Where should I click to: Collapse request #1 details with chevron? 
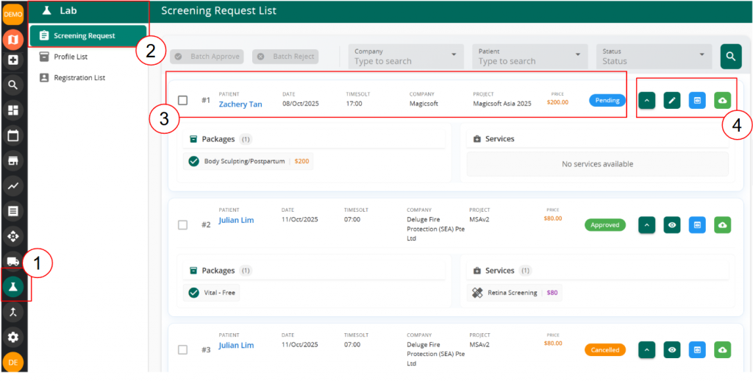(647, 100)
